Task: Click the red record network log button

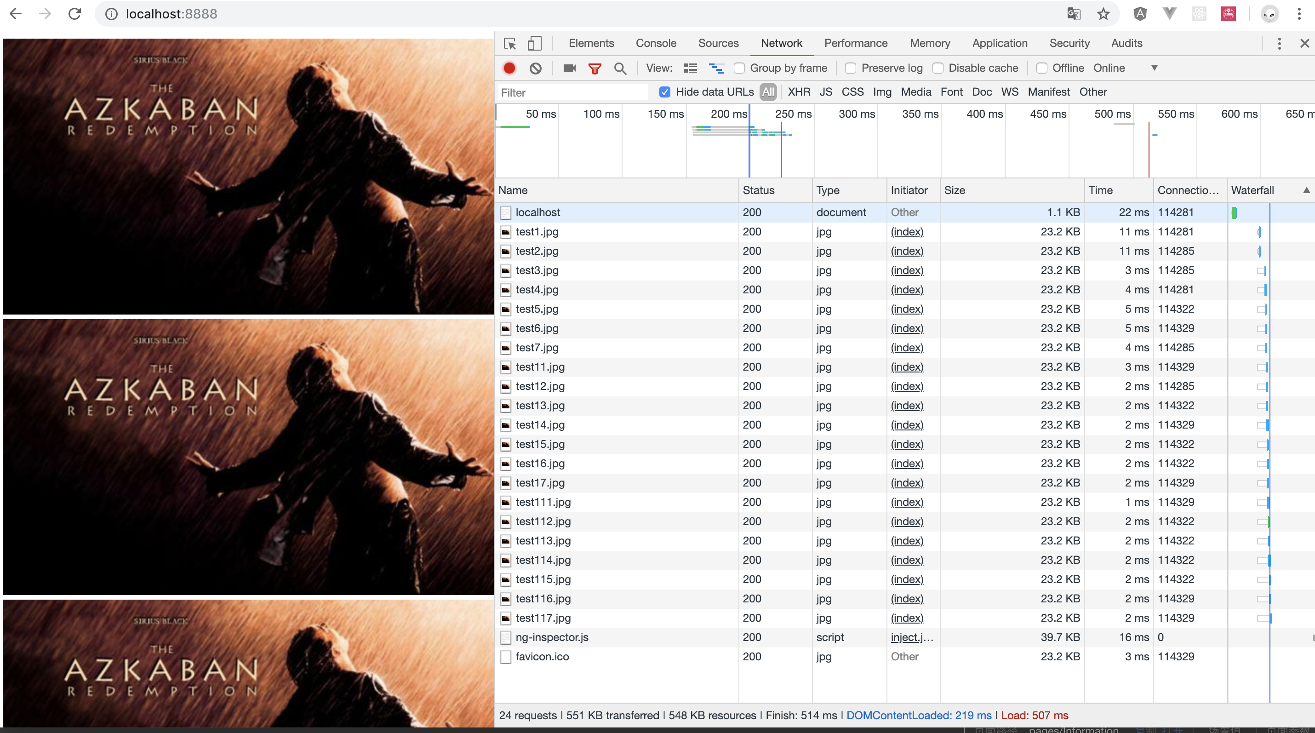Action: coord(509,68)
